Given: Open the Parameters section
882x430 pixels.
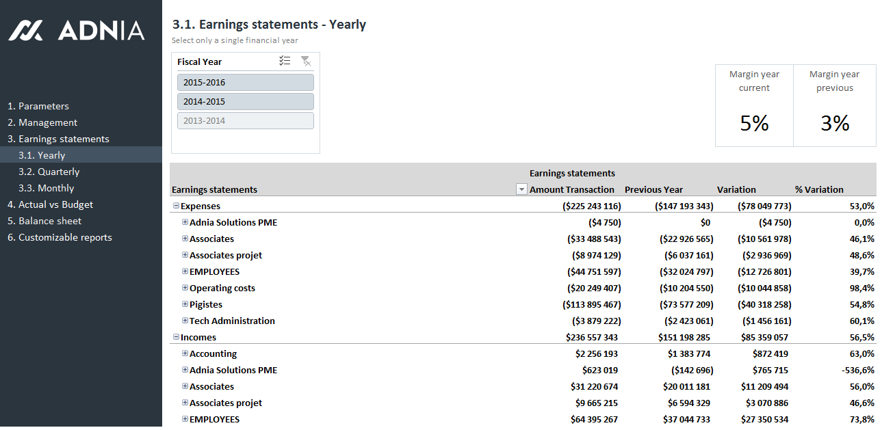Looking at the screenshot, I should pos(38,106).
